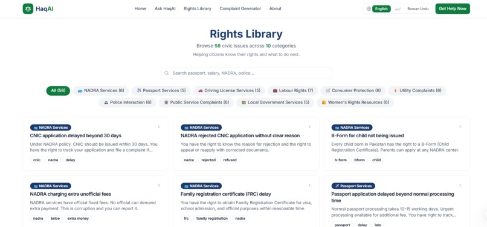Click the 'family registration' tag
Image resolution: width=487 pixels, height=227 pixels.
pyautogui.click(x=212, y=219)
